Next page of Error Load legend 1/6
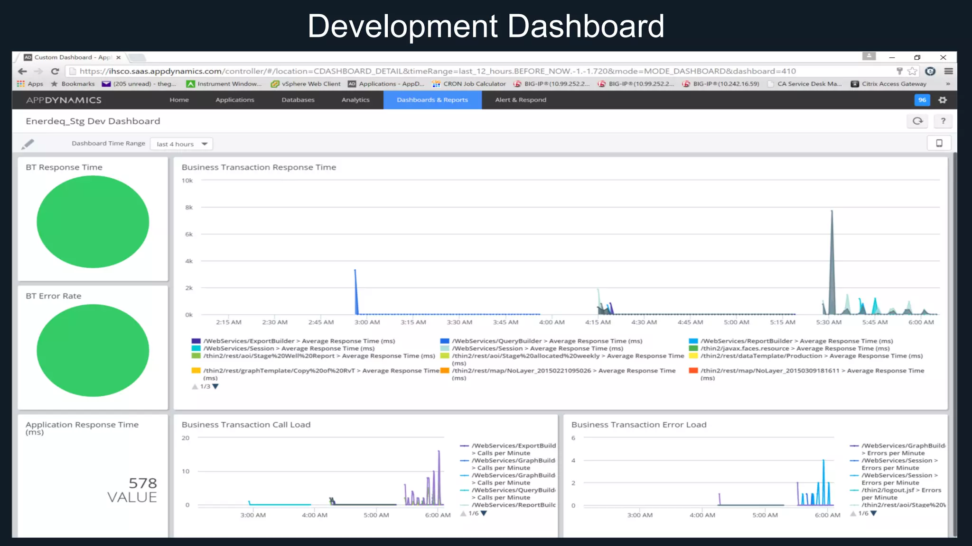972x546 pixels. pos(874,514)
